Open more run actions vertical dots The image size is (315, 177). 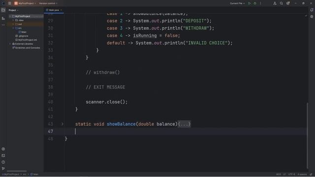tap(260, 3)
